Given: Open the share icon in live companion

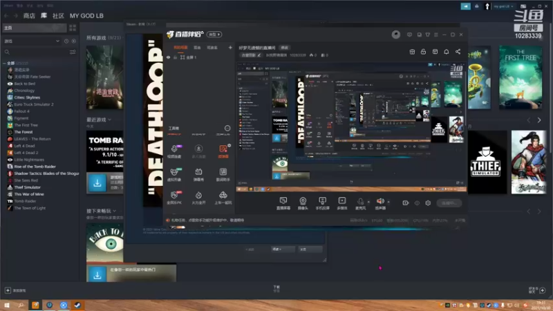Looking at the screenshot, I should pos(458,52).
